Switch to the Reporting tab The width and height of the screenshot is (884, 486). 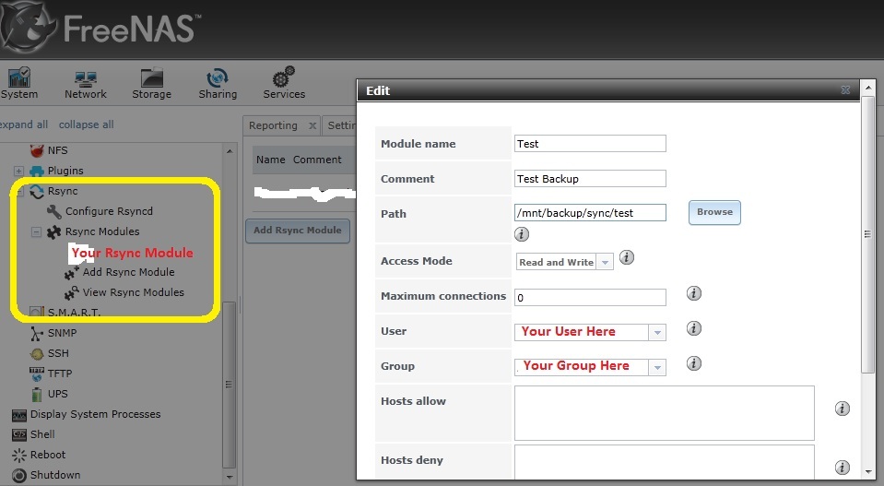click(x=274, y=125)
